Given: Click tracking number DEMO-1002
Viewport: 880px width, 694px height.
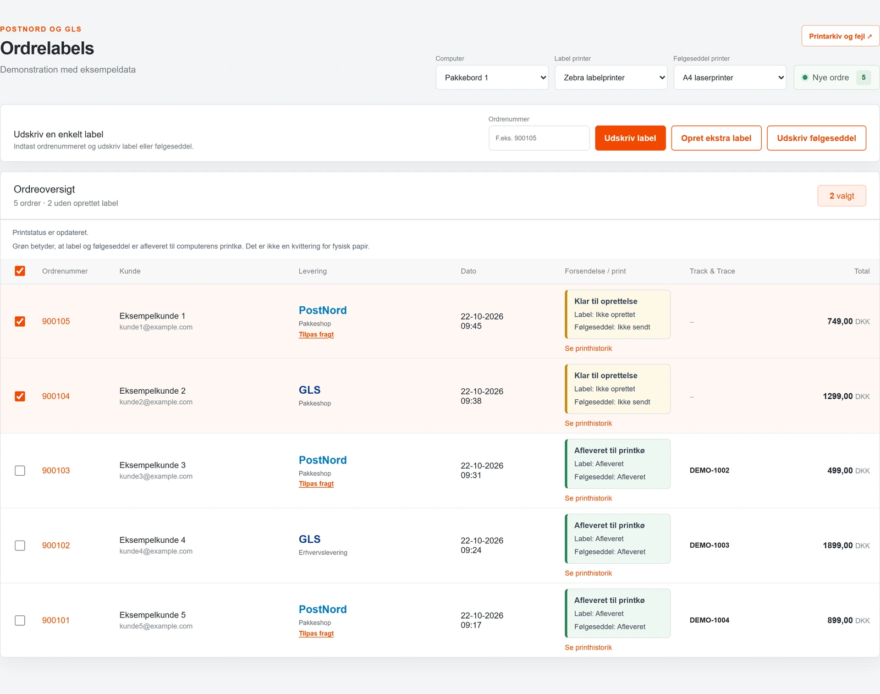Looking at the screenshot, I should [710, 471].
